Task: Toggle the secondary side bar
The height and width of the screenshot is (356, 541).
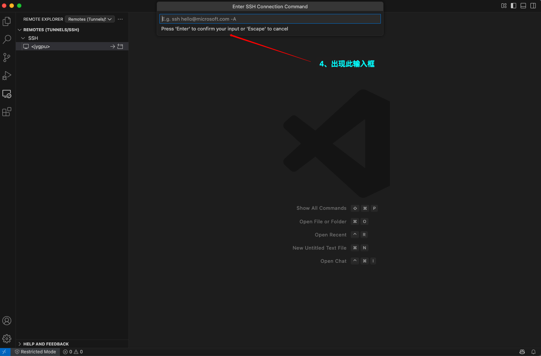Action: 533,6
